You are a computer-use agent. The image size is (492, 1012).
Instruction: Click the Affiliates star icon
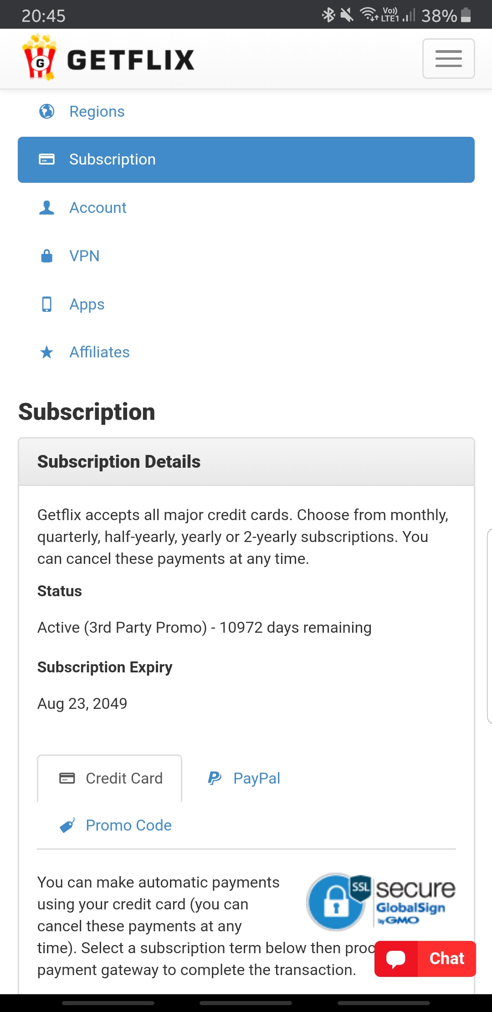(46, 352)
